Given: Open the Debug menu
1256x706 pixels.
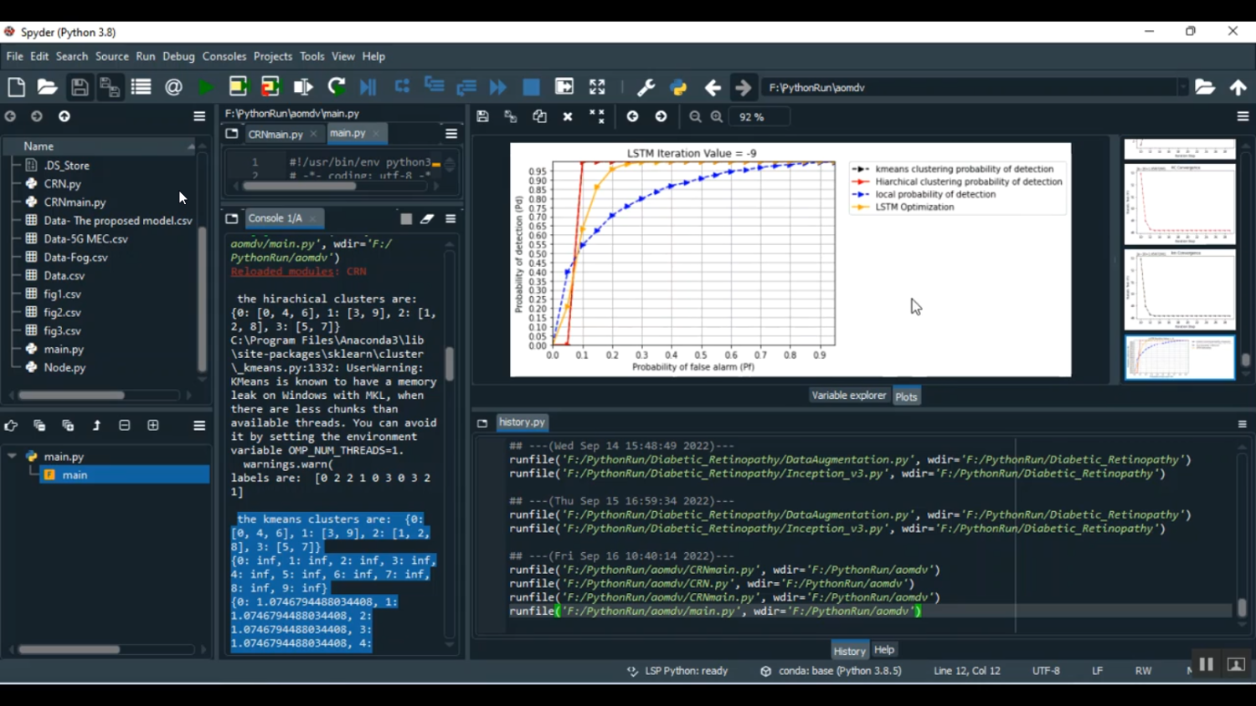Looking at the screenshot, I should 178,56.
